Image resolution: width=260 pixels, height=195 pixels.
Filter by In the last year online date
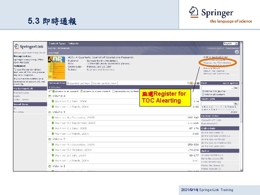pos(213,146)
